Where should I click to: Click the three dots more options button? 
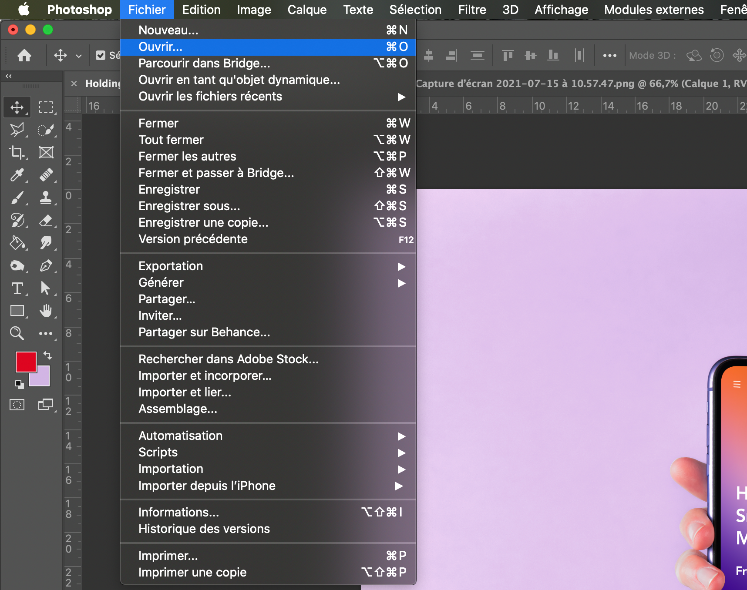[x=609, y=55]
